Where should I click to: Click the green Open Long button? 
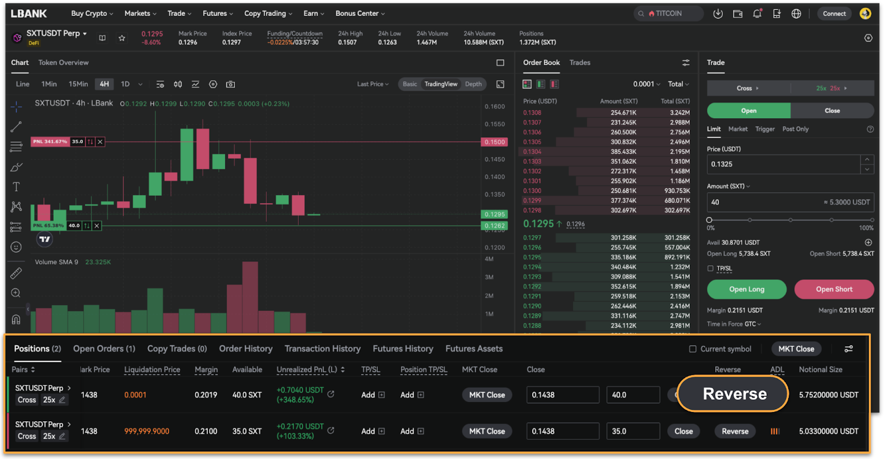coord(747,289)
